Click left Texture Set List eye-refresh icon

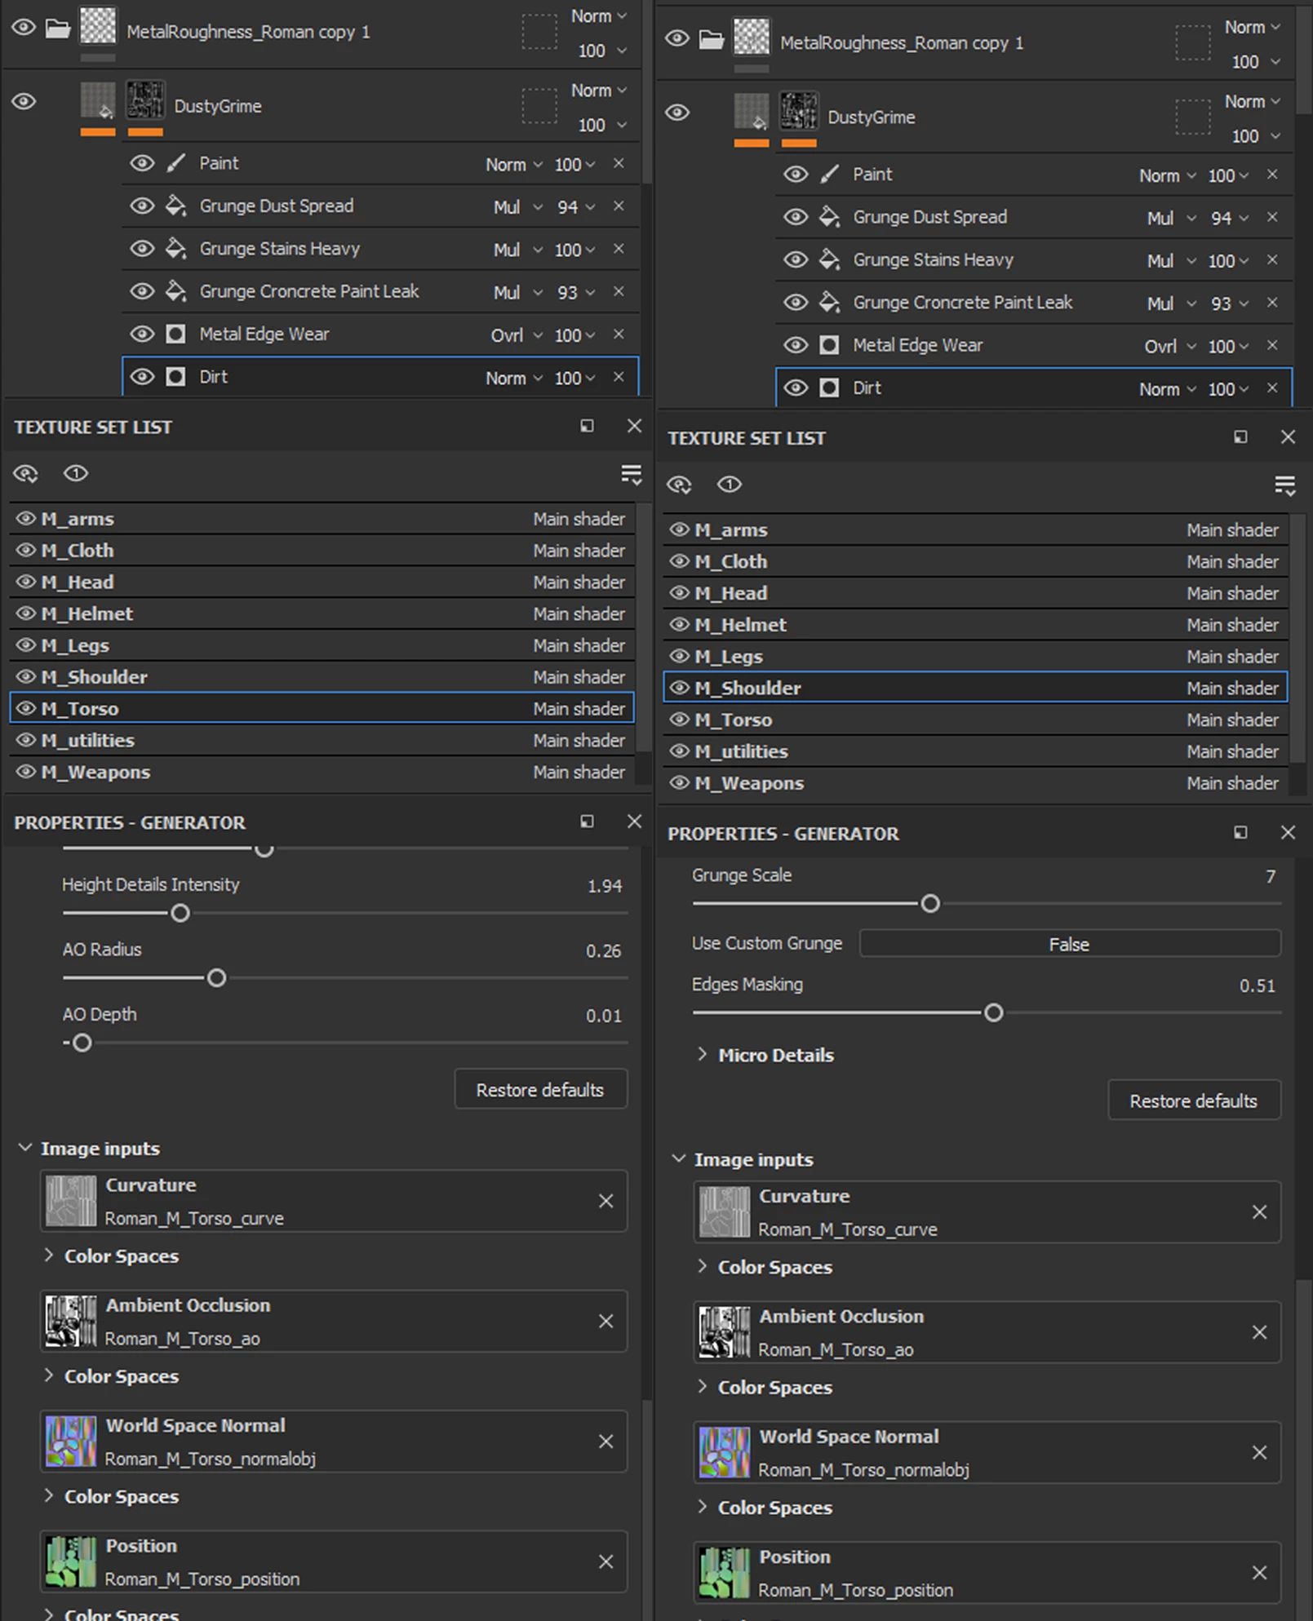click(26, 473)
